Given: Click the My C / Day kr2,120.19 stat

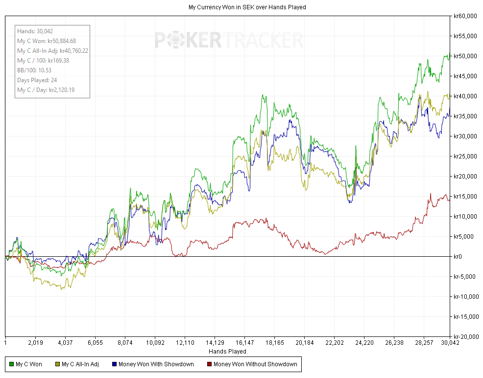Looking at the screenshot, I should pos(46,90).
